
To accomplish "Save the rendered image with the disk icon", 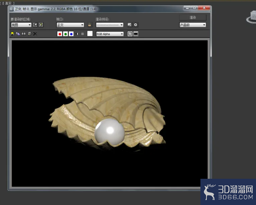I will [12, 34].
